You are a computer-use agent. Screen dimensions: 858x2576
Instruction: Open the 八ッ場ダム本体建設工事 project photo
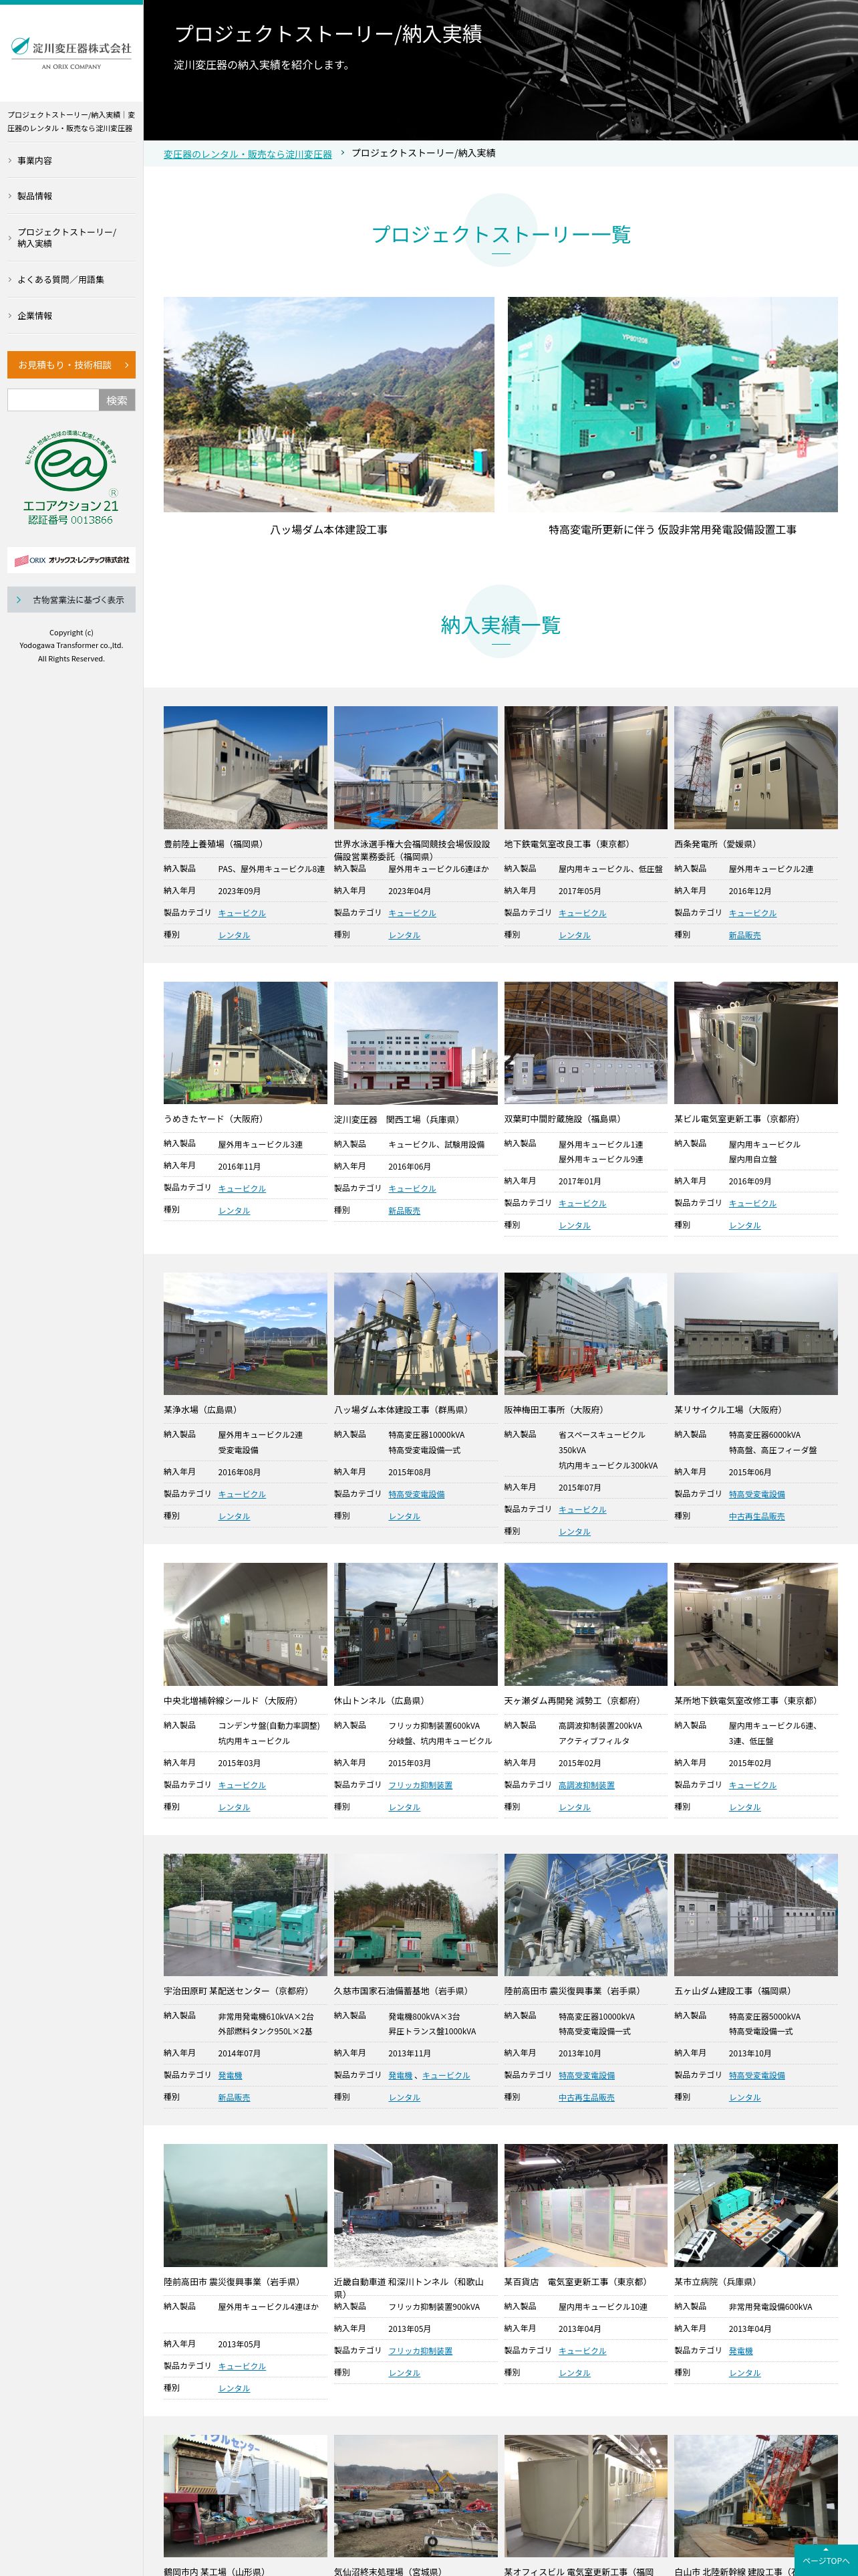(x=329, y=404)
